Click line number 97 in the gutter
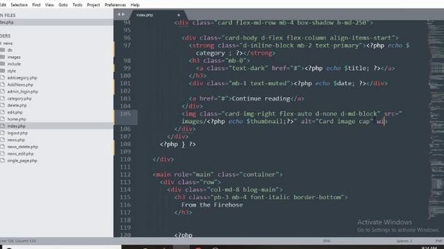Image resolution: width=444 pixels, height=249 pixels. (x=127, y=46)
